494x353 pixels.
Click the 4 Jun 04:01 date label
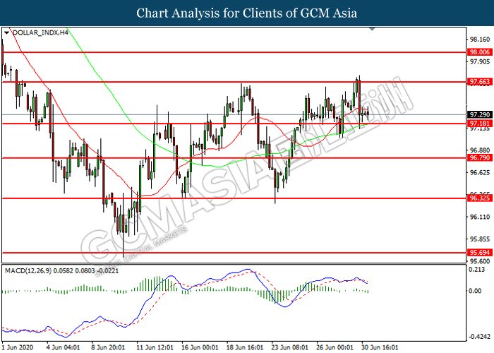(x=63, y=347)
